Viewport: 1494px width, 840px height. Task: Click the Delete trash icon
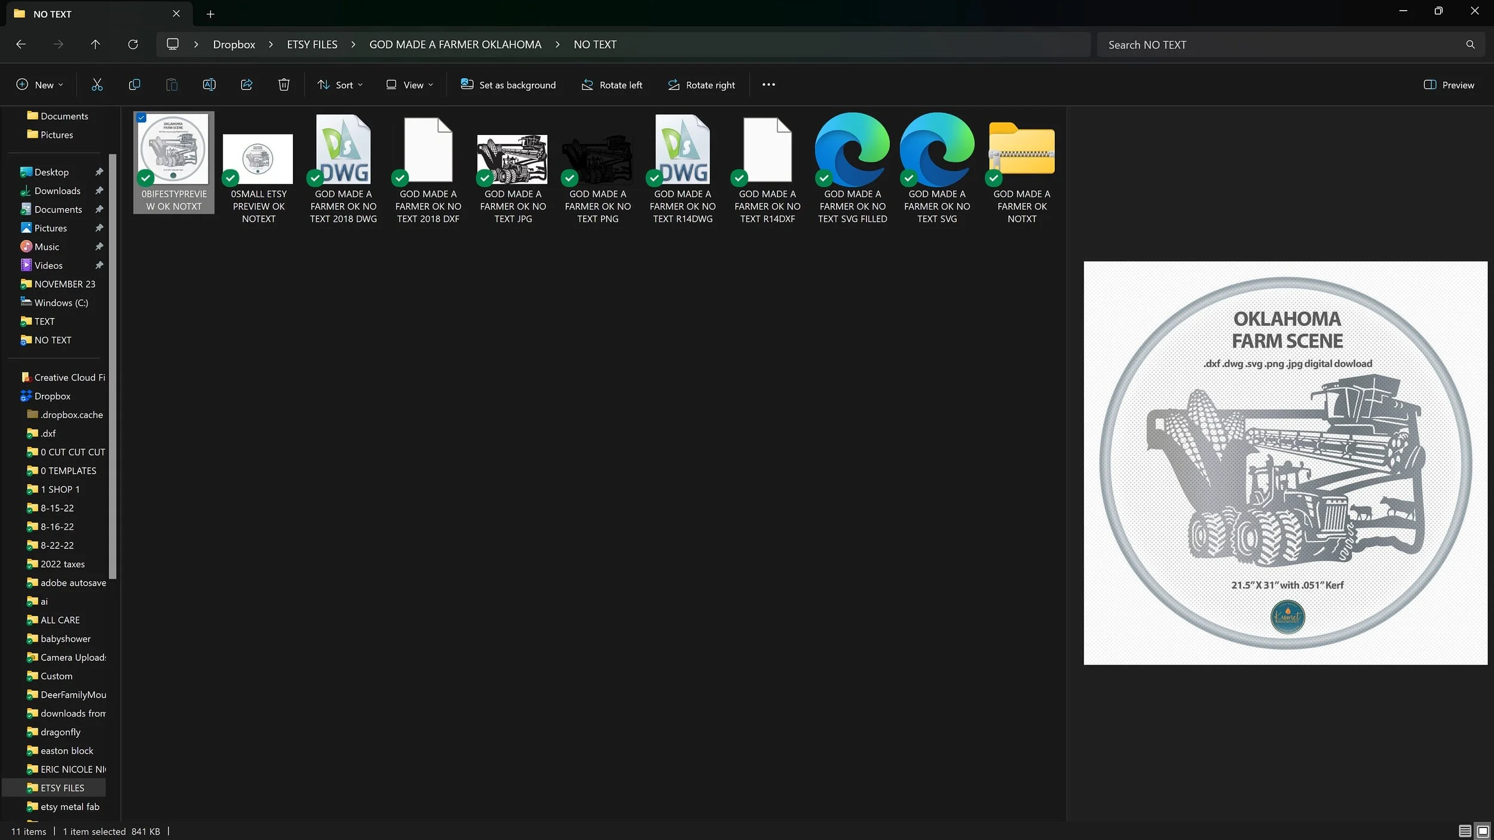[284, 85]
